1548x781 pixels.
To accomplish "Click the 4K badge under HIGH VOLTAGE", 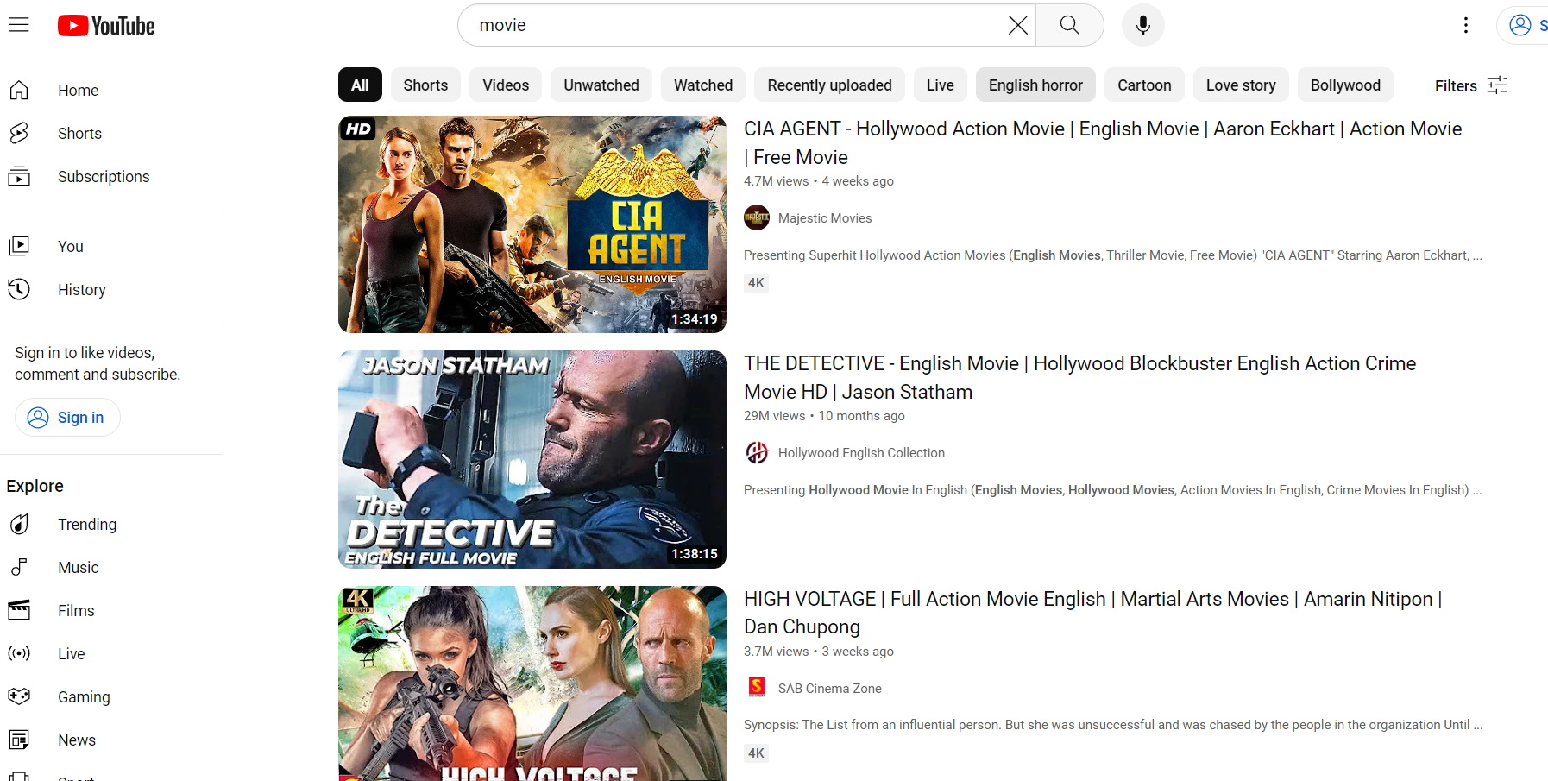I will (756, 753).
